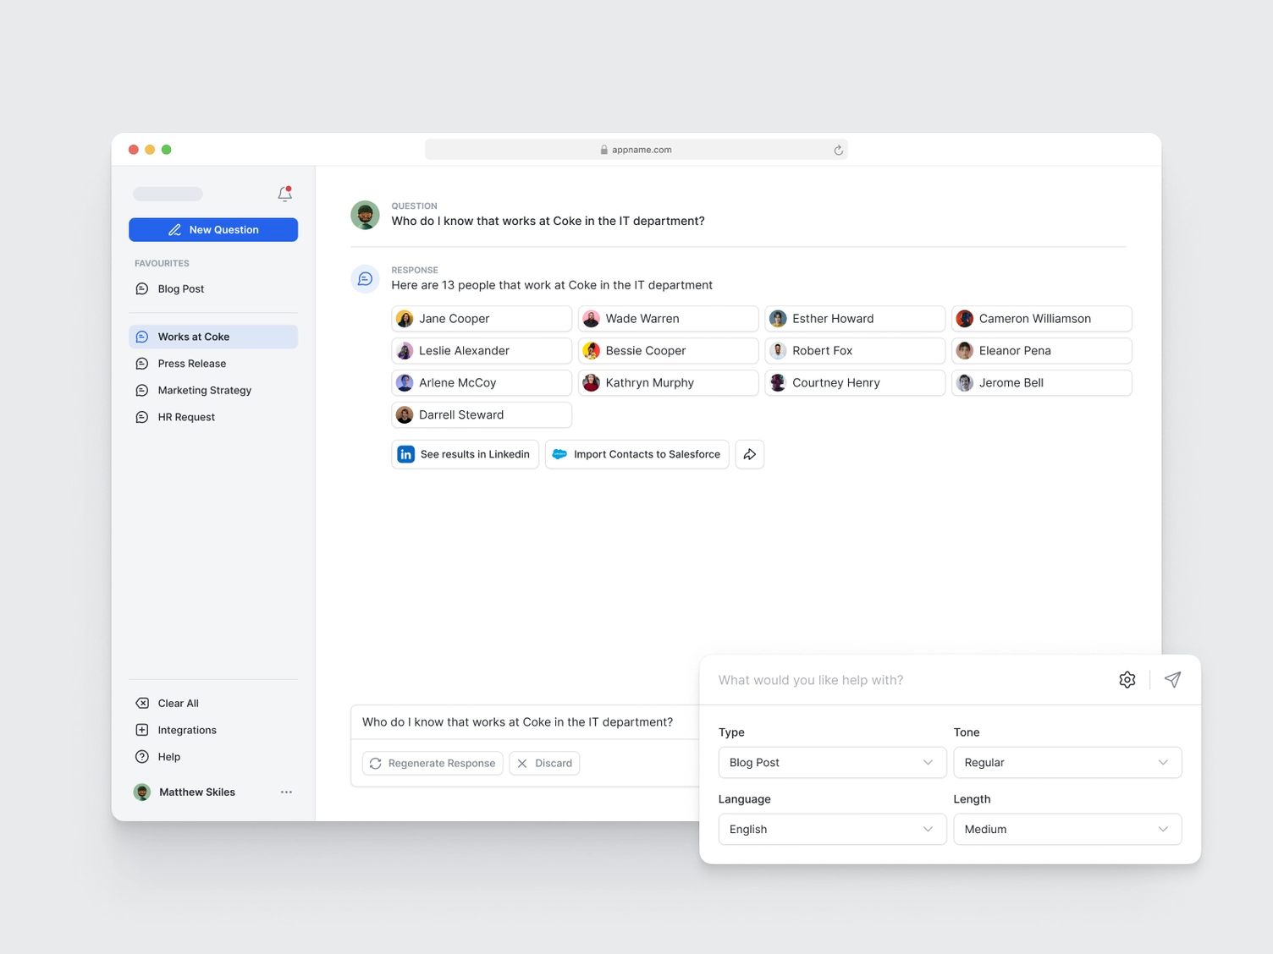This screenshot has height=954, width=1273.
Task: Click the share arrow icon button
Action: click(x=749, y=454)
